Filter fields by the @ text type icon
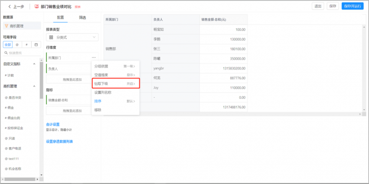The height and width of the screenshot is (184, 369). 17,45
